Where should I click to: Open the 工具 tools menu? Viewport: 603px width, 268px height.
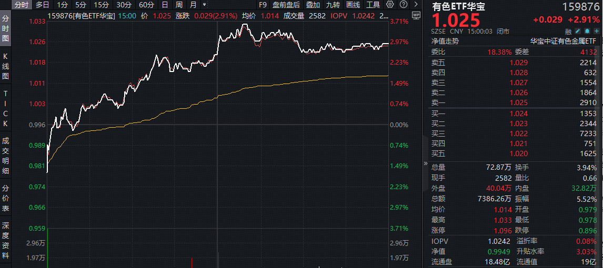point(373,5)
